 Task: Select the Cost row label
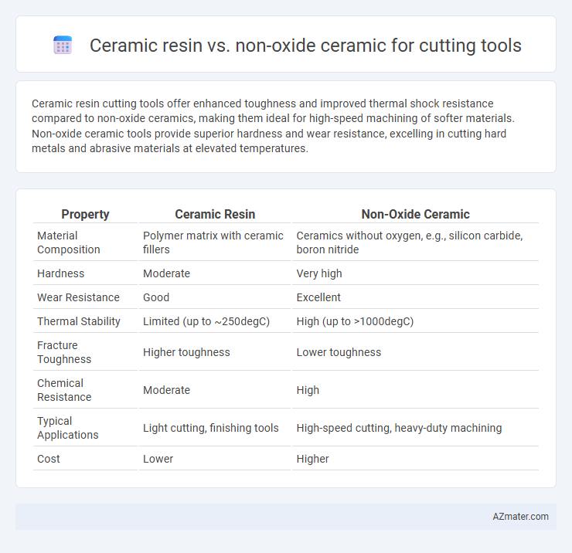tap(48, 459)
